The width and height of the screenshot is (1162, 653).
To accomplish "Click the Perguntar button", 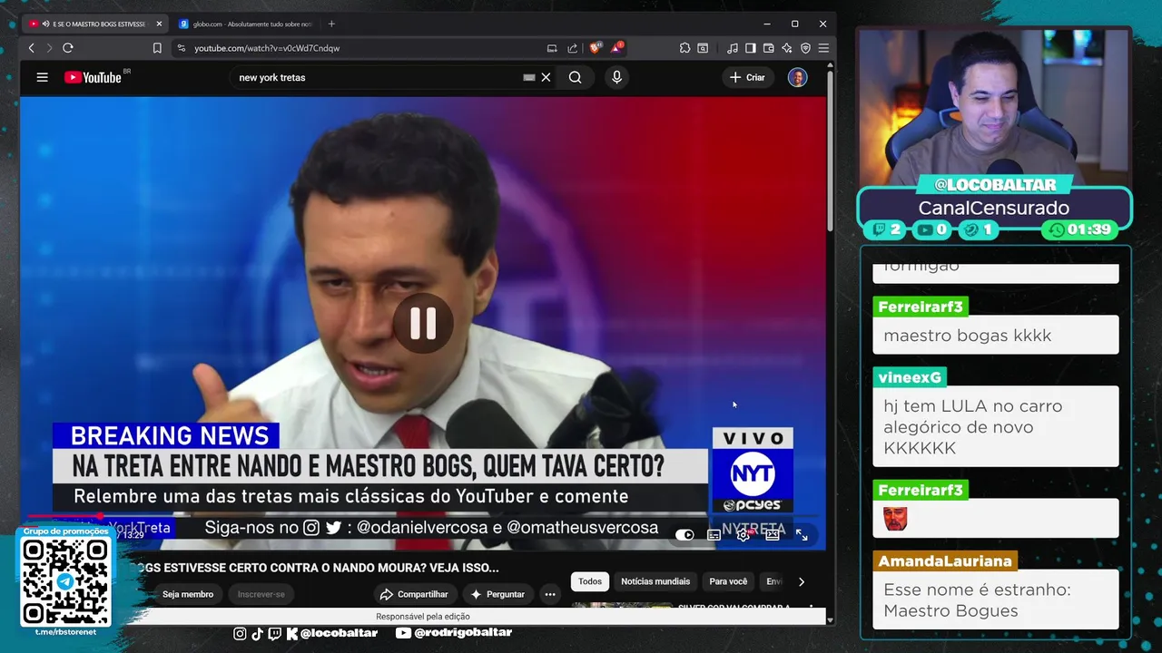I will point(497,594).
